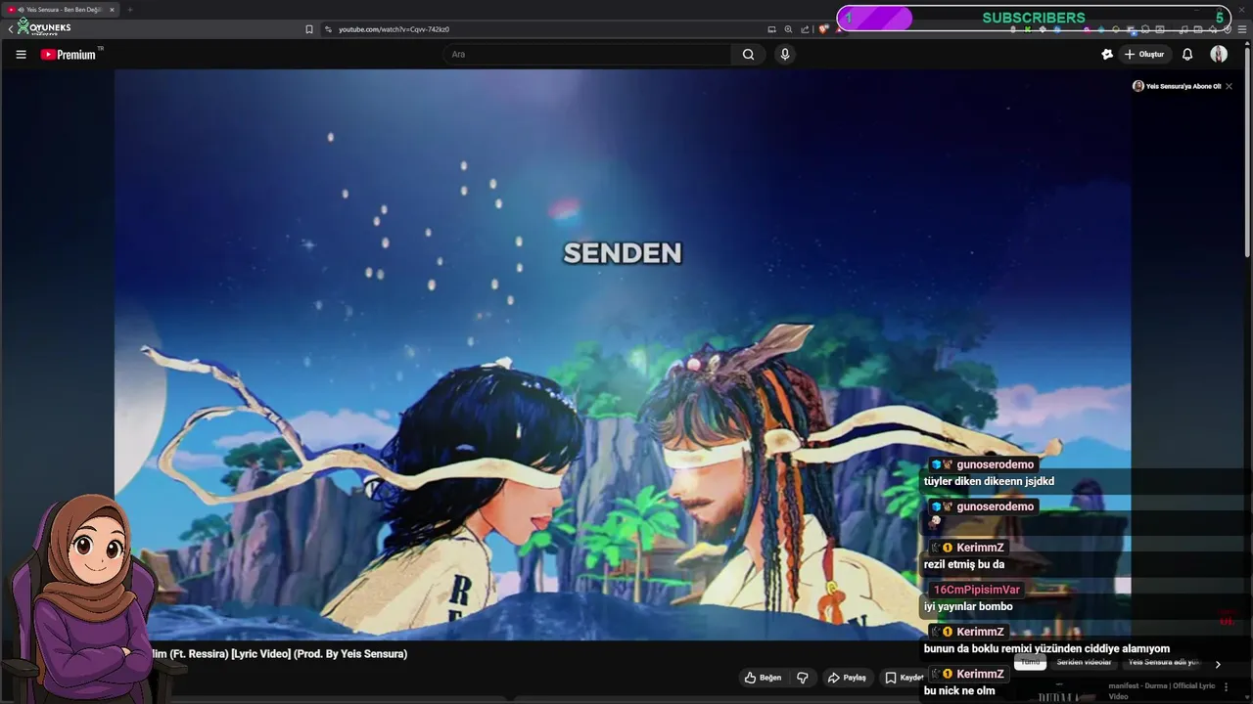Open the YouTube hamburger guide menu
The image size is (1253, 704).
tap(21, 55)
